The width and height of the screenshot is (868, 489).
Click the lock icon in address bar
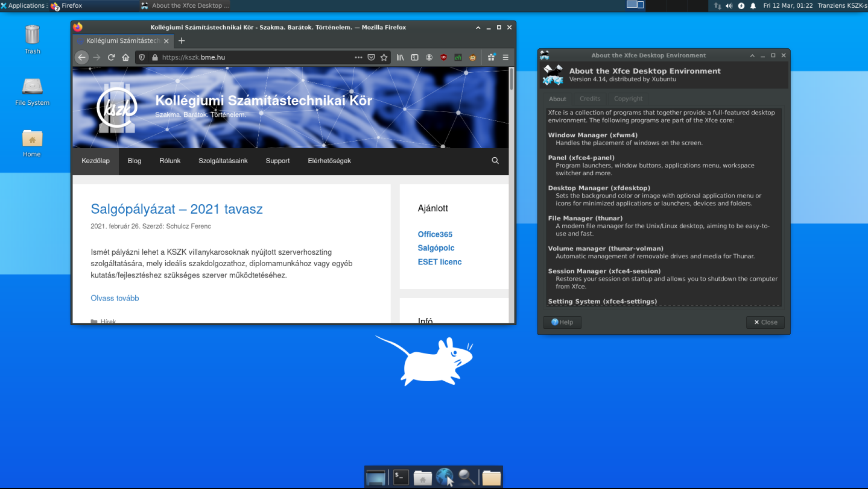(x=154, y=57)
